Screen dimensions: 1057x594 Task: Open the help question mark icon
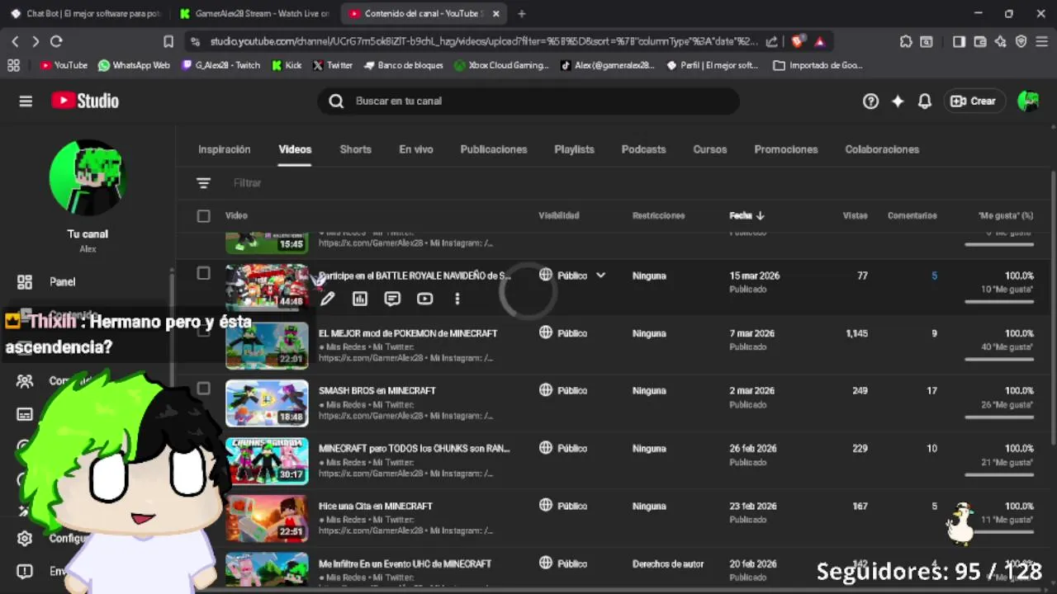click(x=870, y=101)
